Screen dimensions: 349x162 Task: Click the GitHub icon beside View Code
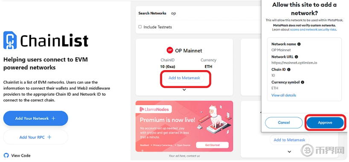click(x=6, y=155)
